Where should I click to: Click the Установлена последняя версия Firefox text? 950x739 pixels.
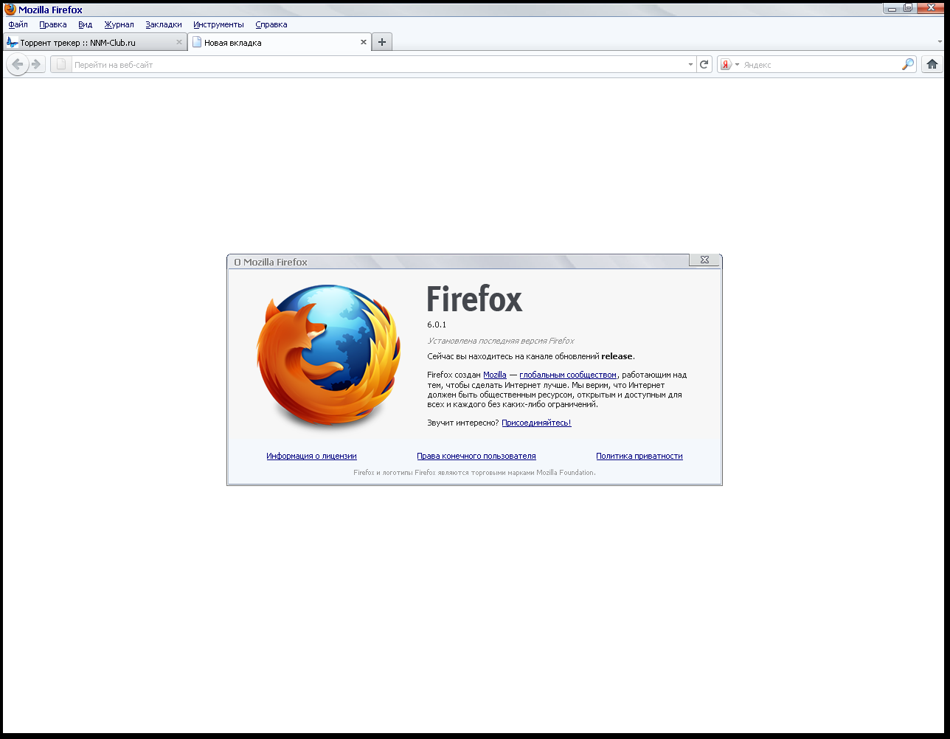[501, 341]
